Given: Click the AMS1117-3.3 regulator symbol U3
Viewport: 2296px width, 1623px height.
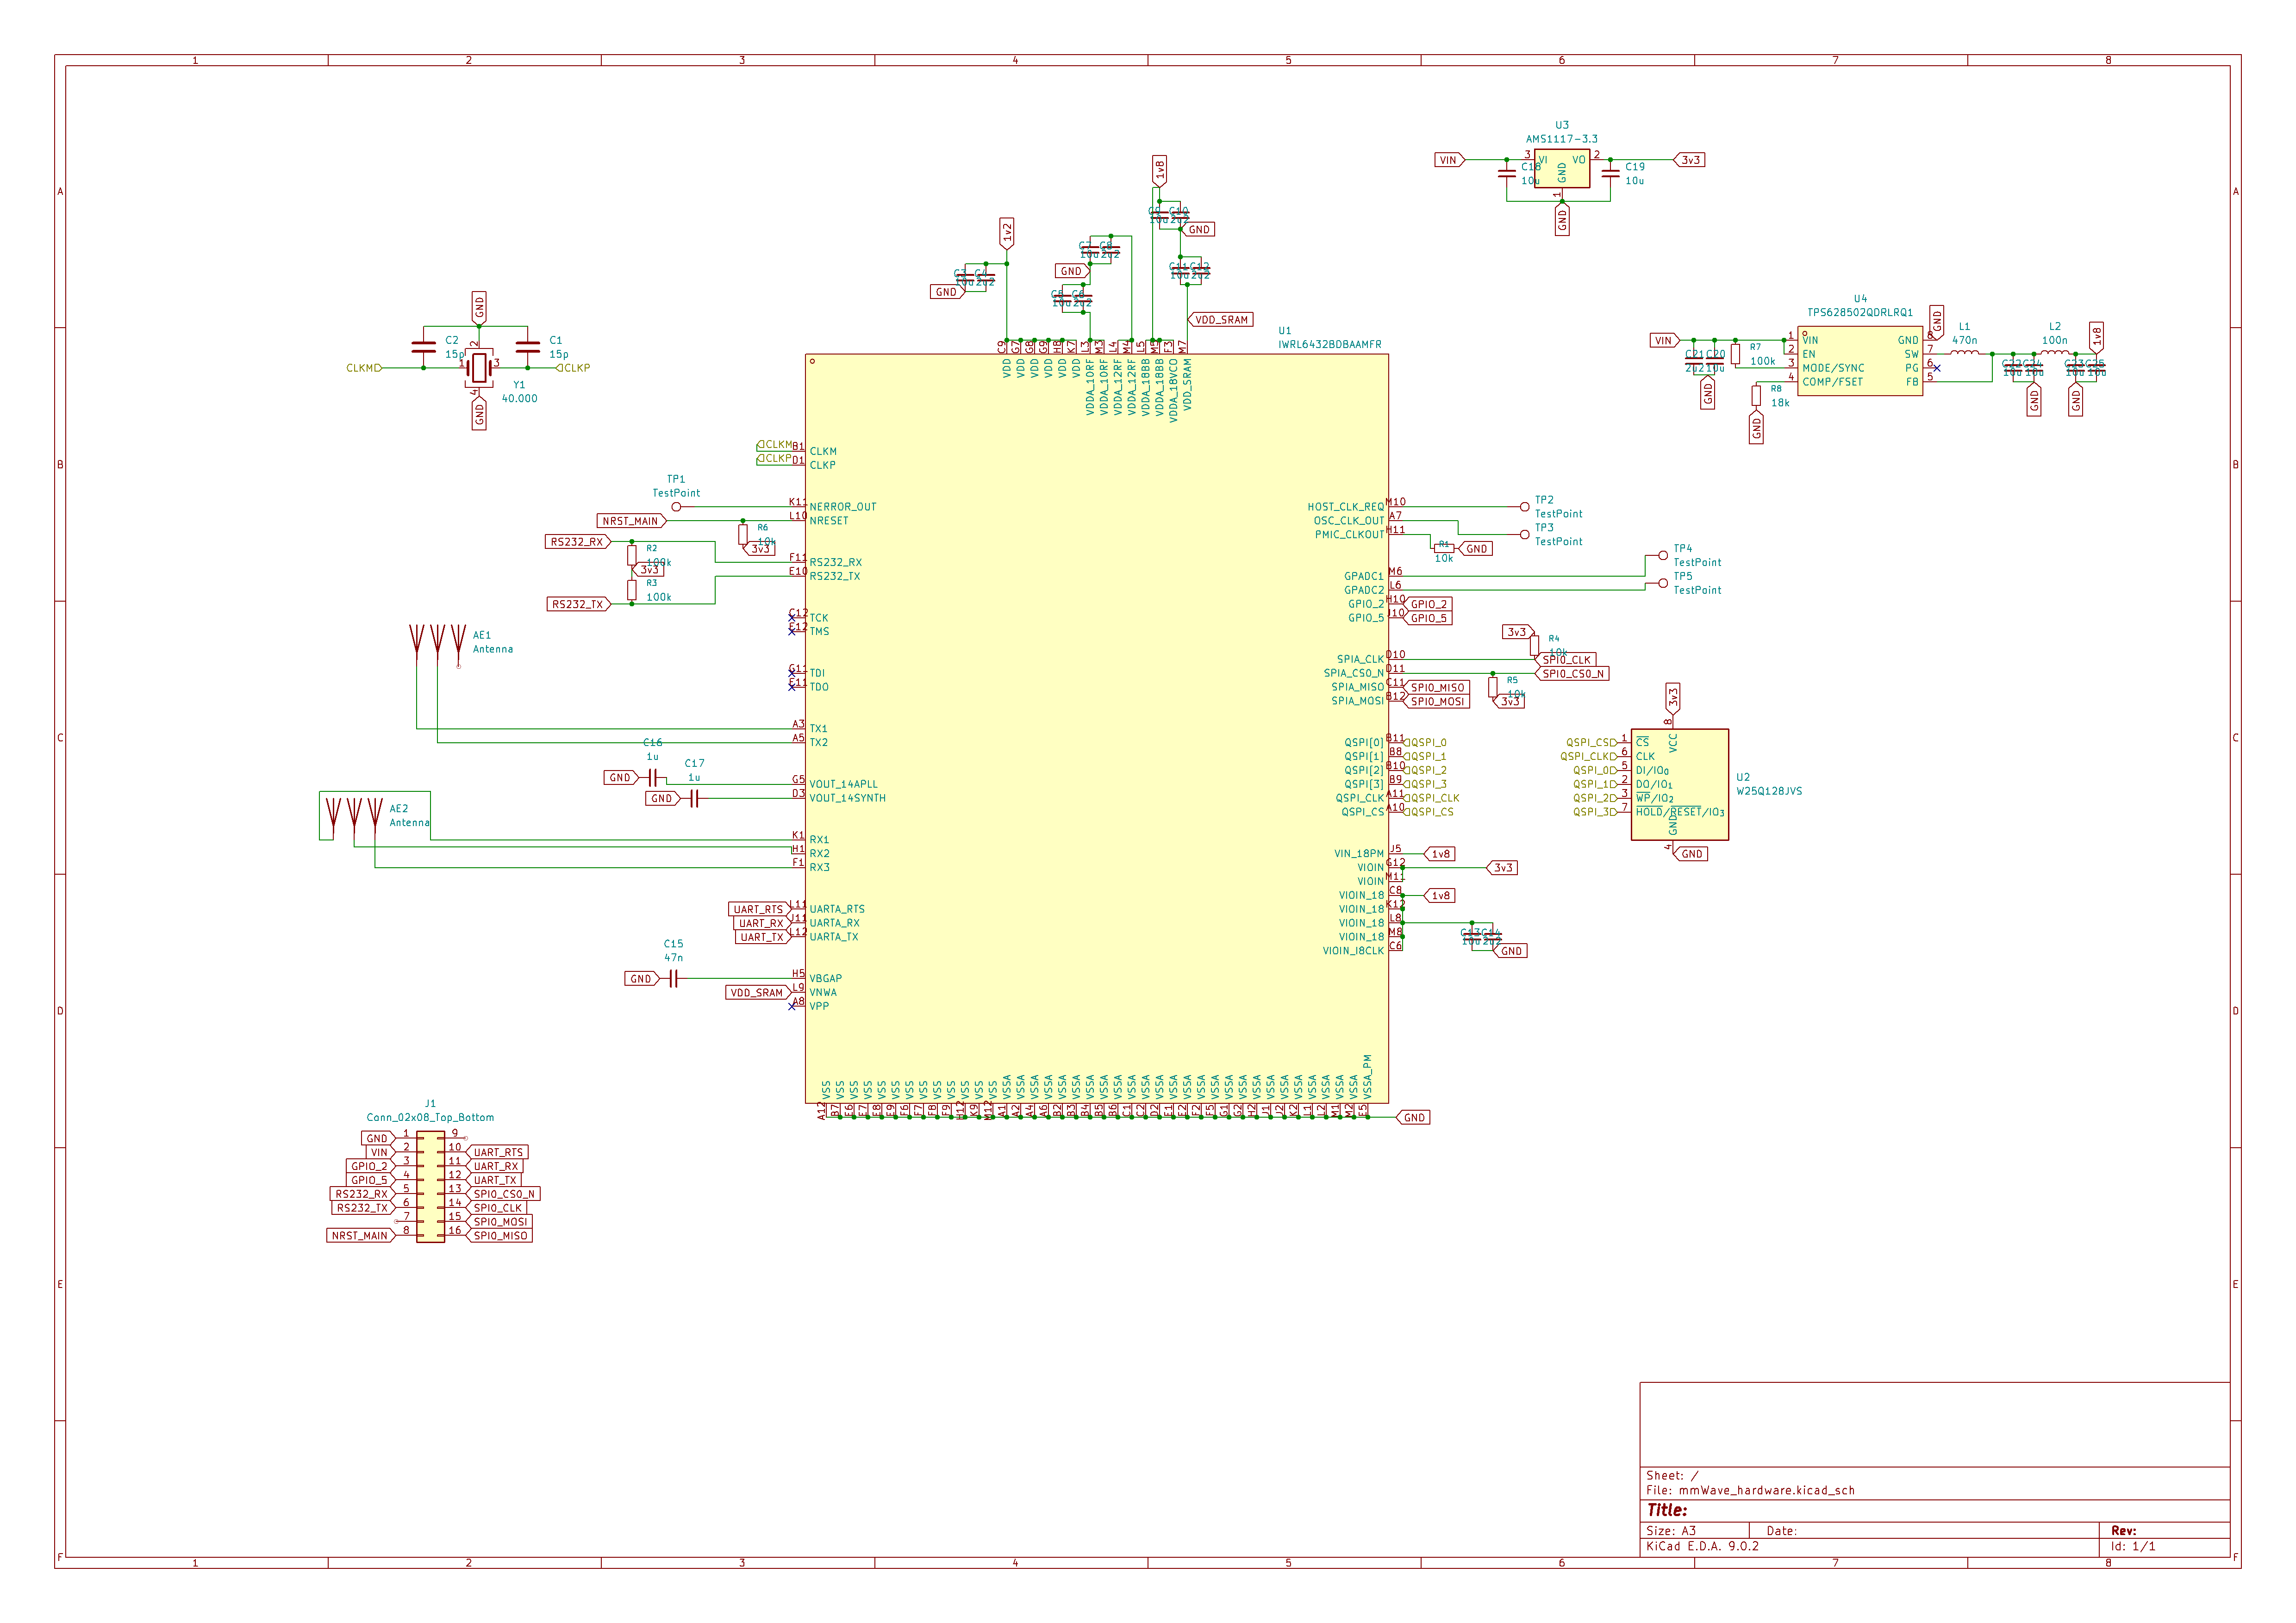Looking at the screenshot, I should click(1561, 169).
